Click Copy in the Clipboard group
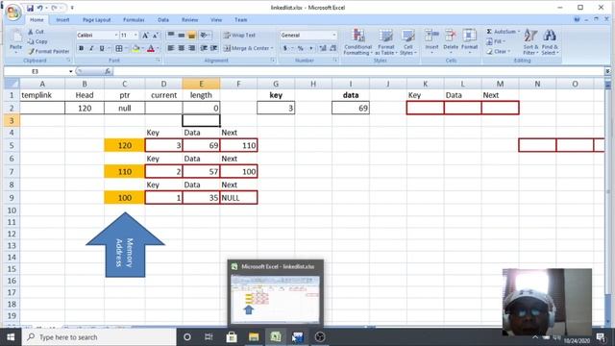This screenshot has height=346, width=615. 37,41
